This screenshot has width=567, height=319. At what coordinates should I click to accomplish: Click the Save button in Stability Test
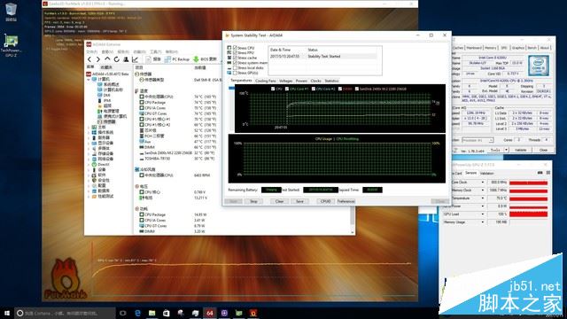[x=299, y=201]
